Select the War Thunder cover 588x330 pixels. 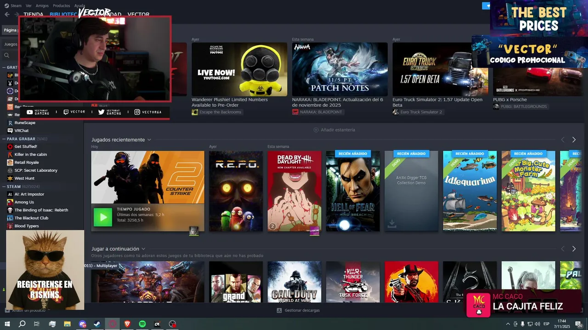[353, 282]
